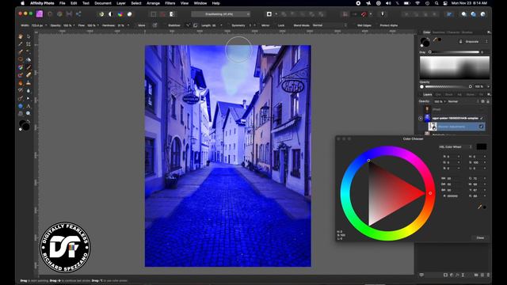The image size is (507, 285).
Task: Select the blue Ellipse shape tool
Action: click(x=21, y=106)
